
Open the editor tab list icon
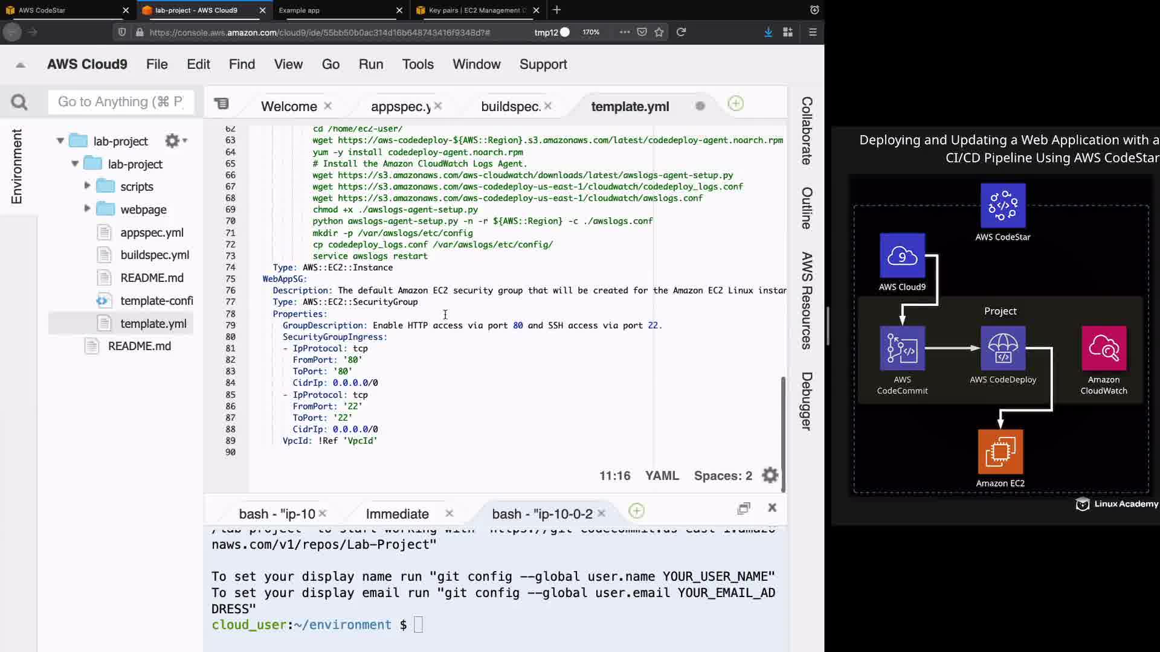222,104
